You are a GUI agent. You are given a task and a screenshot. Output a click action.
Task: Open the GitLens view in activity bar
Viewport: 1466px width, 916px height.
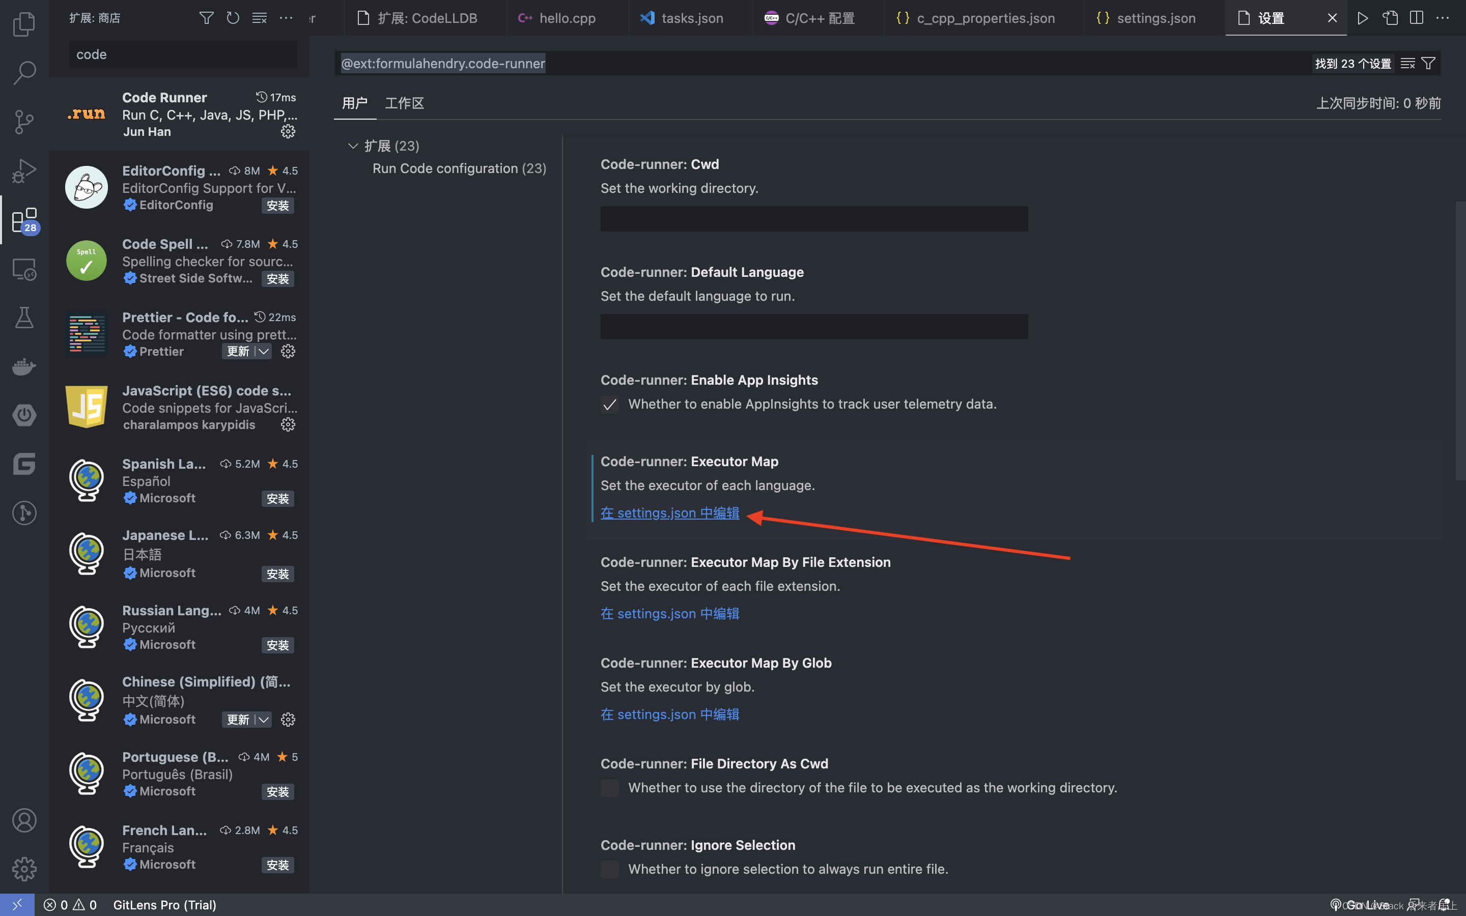24,513
